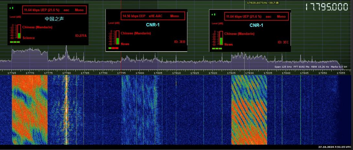Tune to 17815 on the frequency scale

195,73
